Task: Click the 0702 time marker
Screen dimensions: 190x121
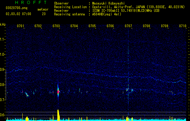Action: pos(38,26)
